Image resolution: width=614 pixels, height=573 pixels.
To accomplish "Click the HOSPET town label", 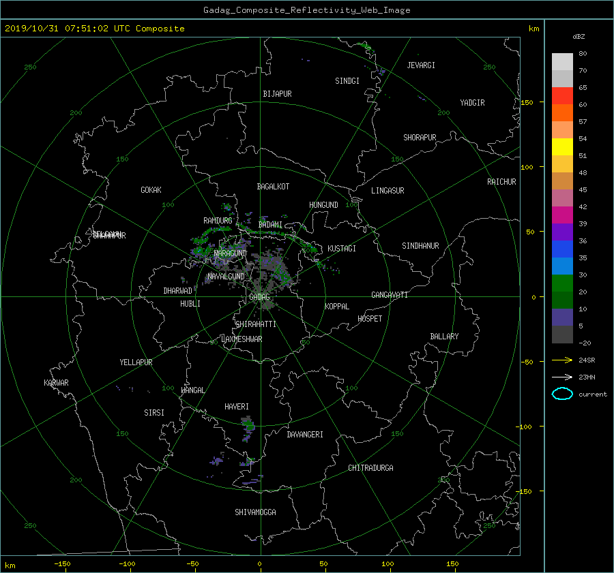I will pyautogui.click(x=370, y=319).
